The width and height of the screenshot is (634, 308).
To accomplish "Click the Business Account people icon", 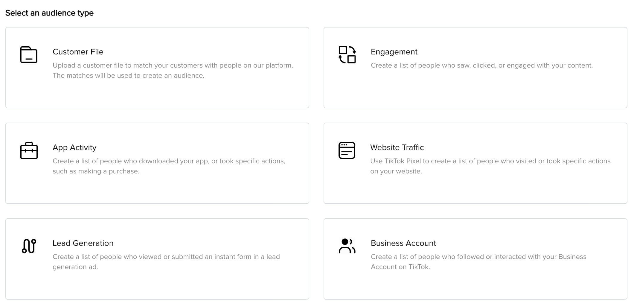I will [347, 246].
